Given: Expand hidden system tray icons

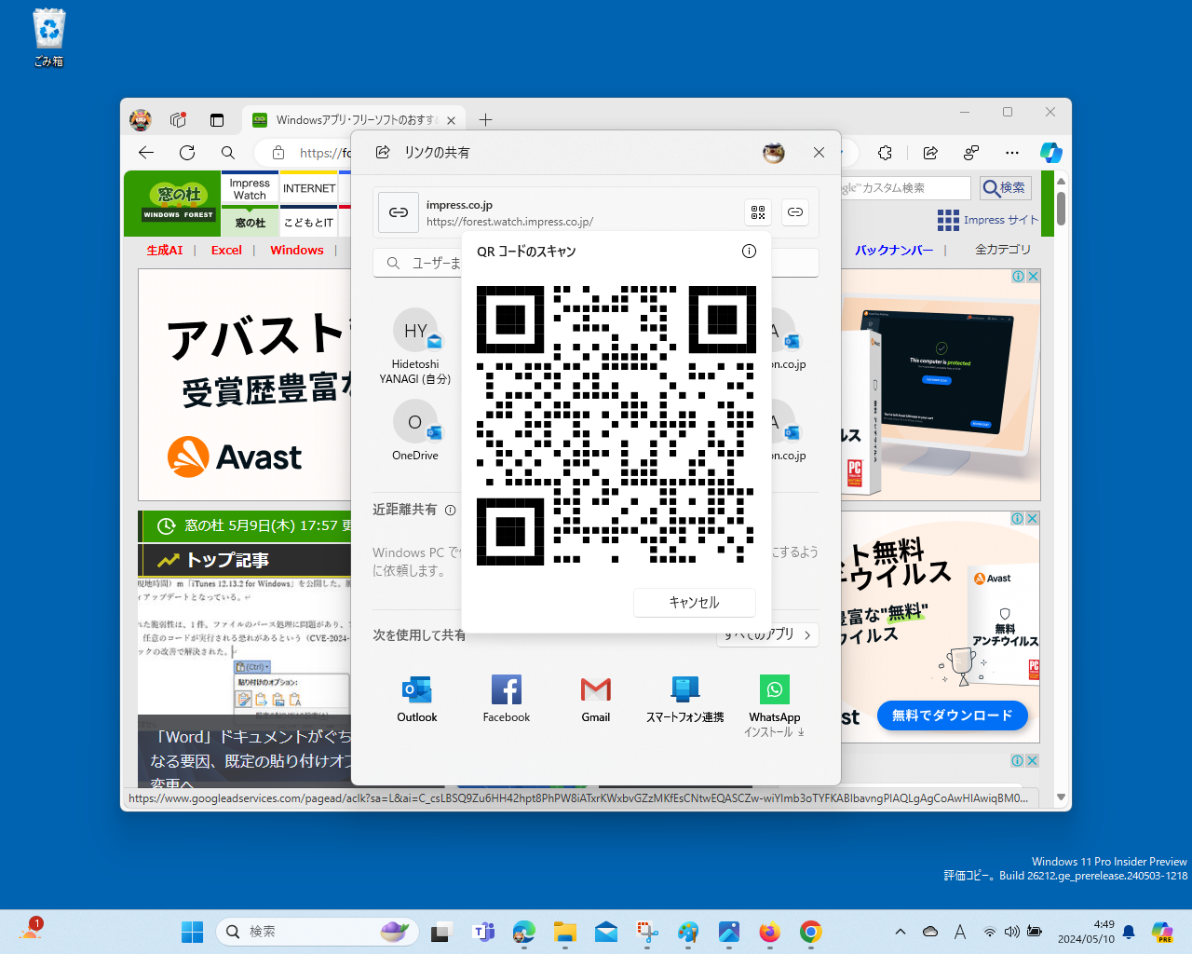Looking at the screenshot, I should point(900,930).
